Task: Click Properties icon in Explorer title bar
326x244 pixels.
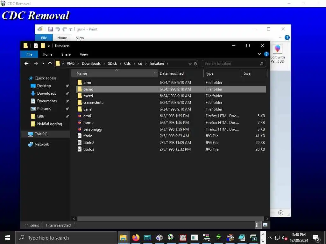Action: tap(36, 46)
